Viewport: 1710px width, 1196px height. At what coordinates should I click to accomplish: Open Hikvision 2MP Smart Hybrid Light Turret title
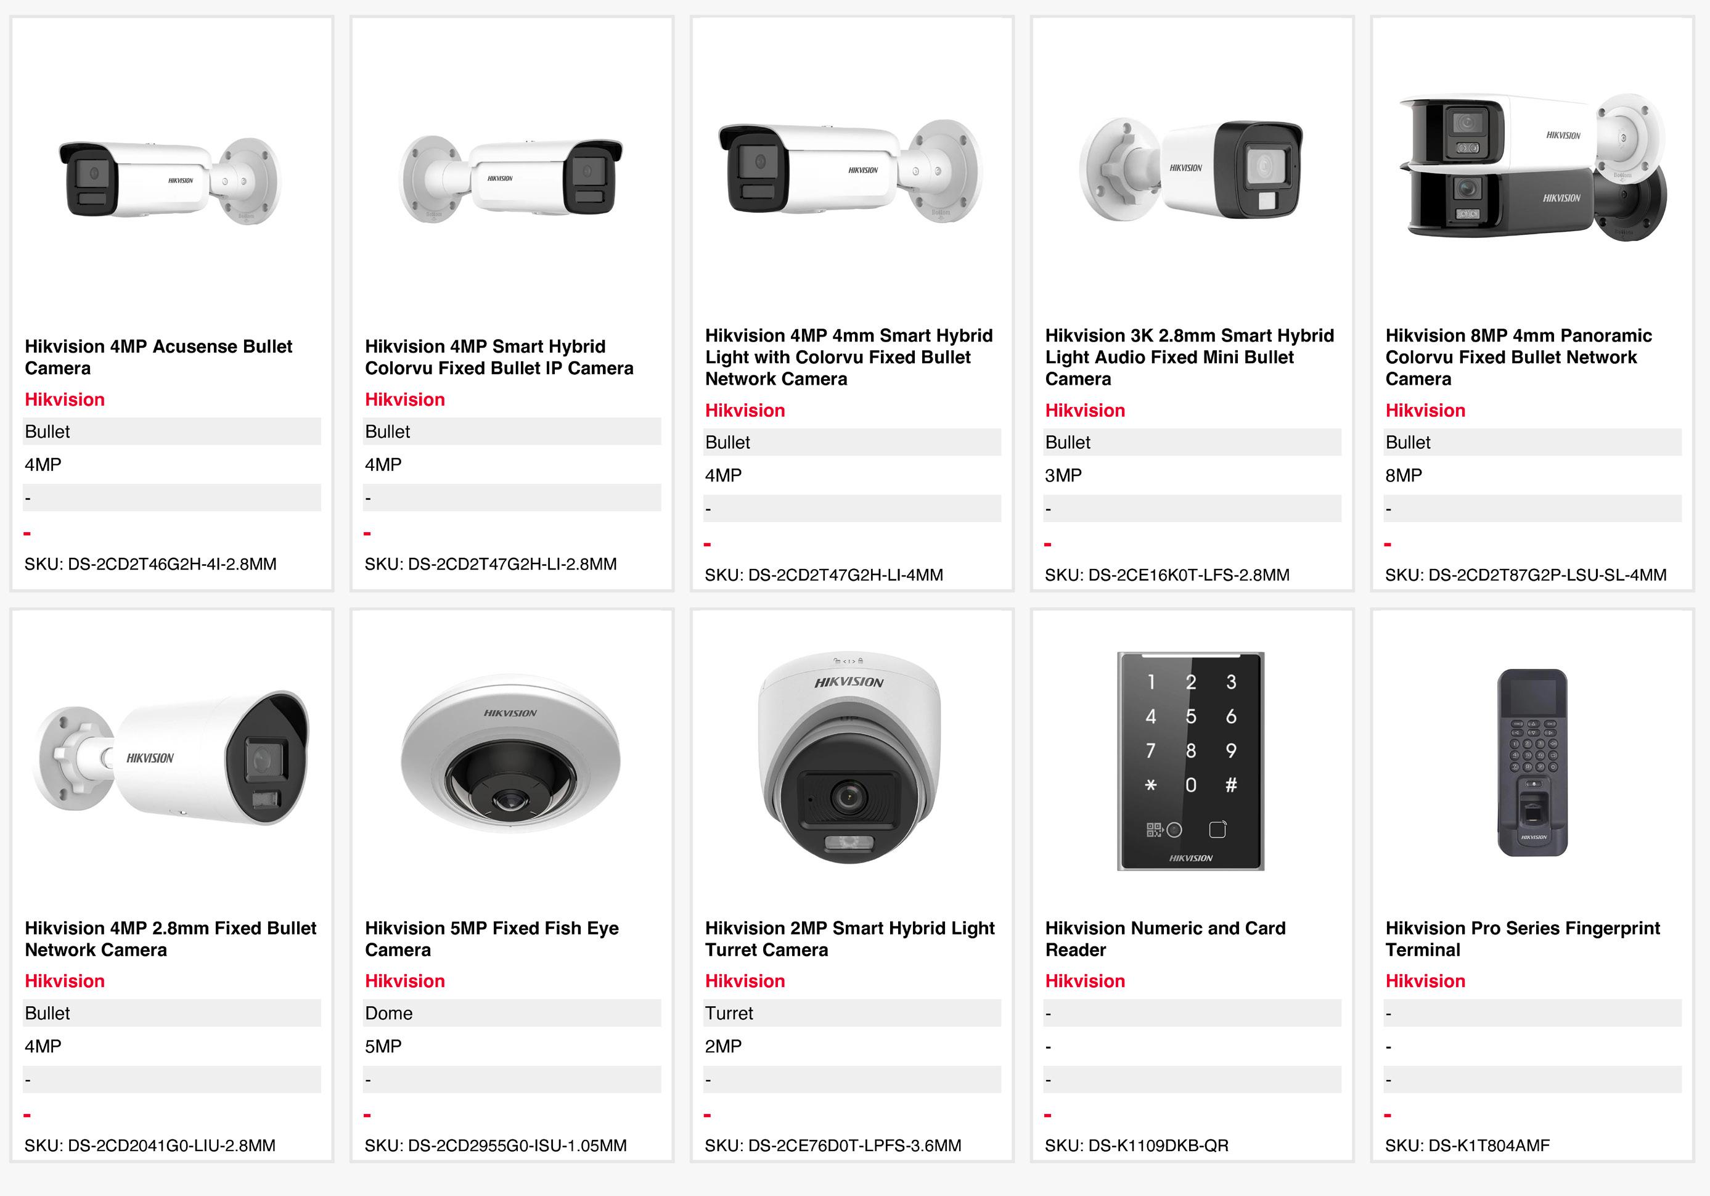(850, 938)
